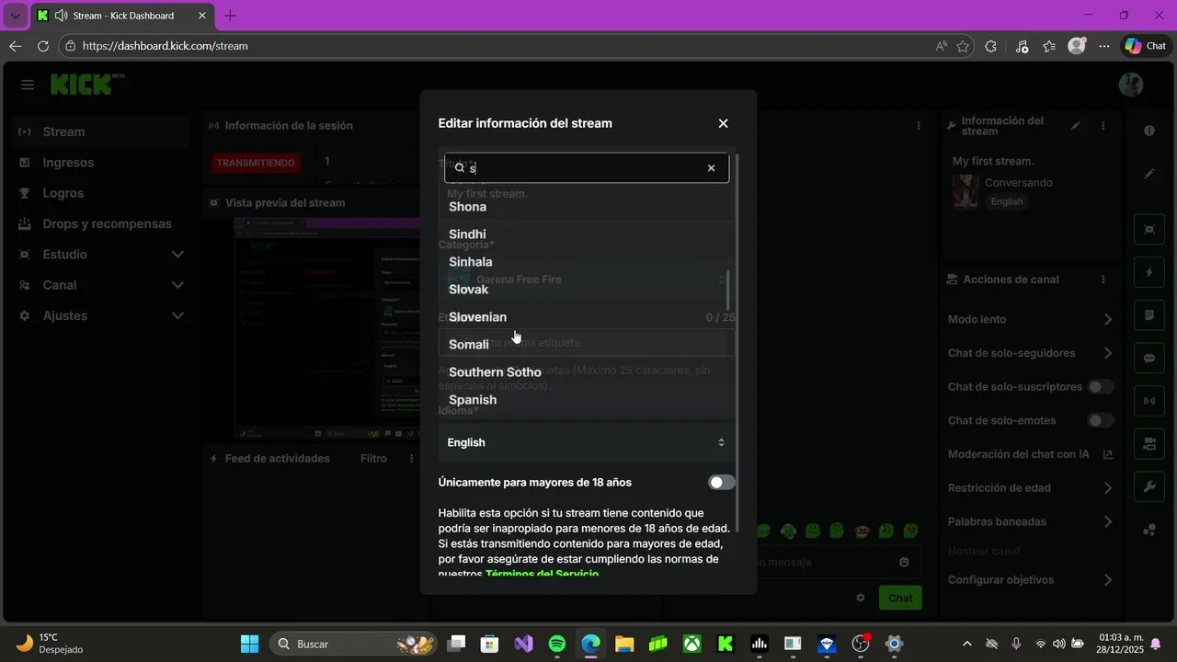Viewport: 1177px width, 662px height.
Task: Toggle the lightning bolt widget icon
Action: (1149, 272)
